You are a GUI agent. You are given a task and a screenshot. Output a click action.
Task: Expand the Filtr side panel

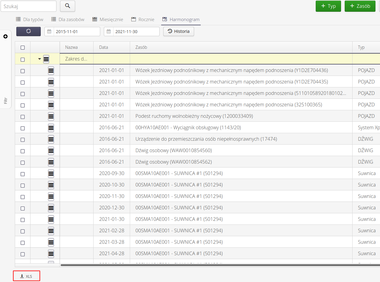5,101
